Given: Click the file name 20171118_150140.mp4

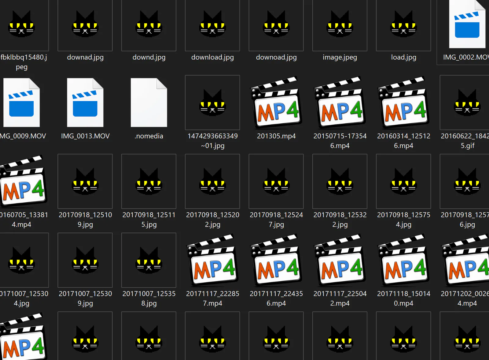Looking at the screenshot, I should 403,298.
